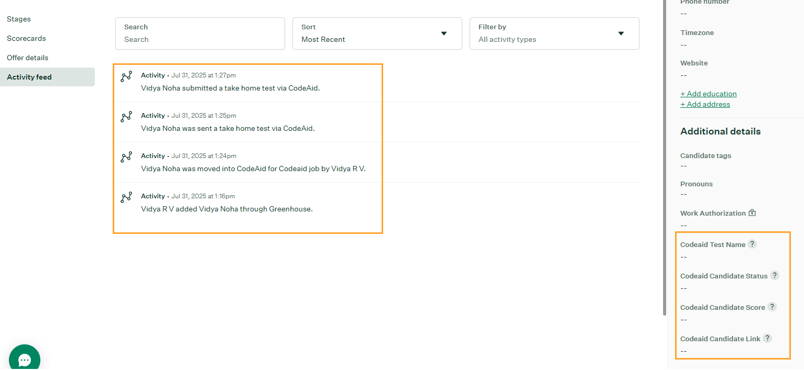The width and height of the screenshot is (804, 370).
Task: Select Activity feed in the sidebar
Action: 47,77
